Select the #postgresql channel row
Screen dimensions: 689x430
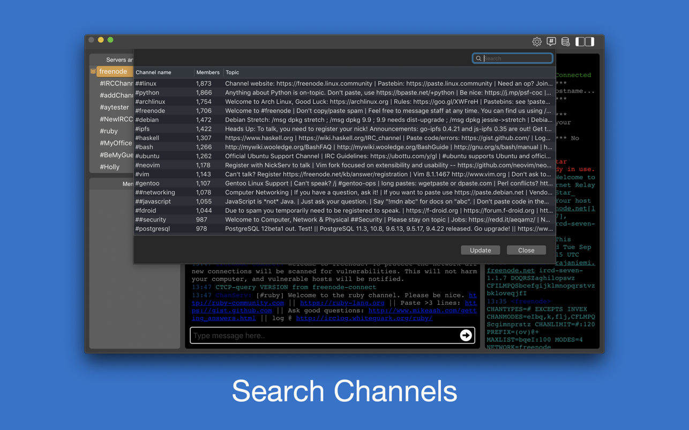[x=344, y=229]
